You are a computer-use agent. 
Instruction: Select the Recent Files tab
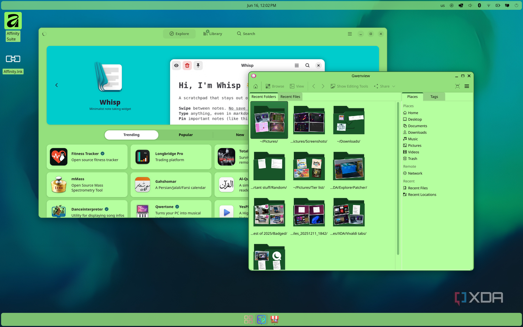[290, 97]
